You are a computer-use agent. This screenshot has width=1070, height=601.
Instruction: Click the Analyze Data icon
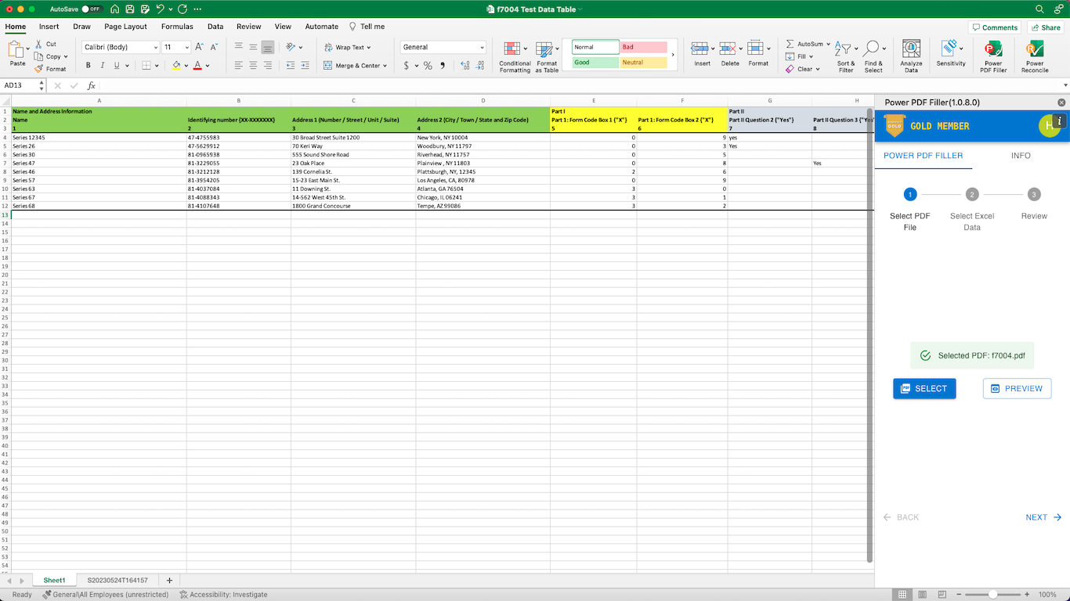pyautogui.click(x=909, y=53)
